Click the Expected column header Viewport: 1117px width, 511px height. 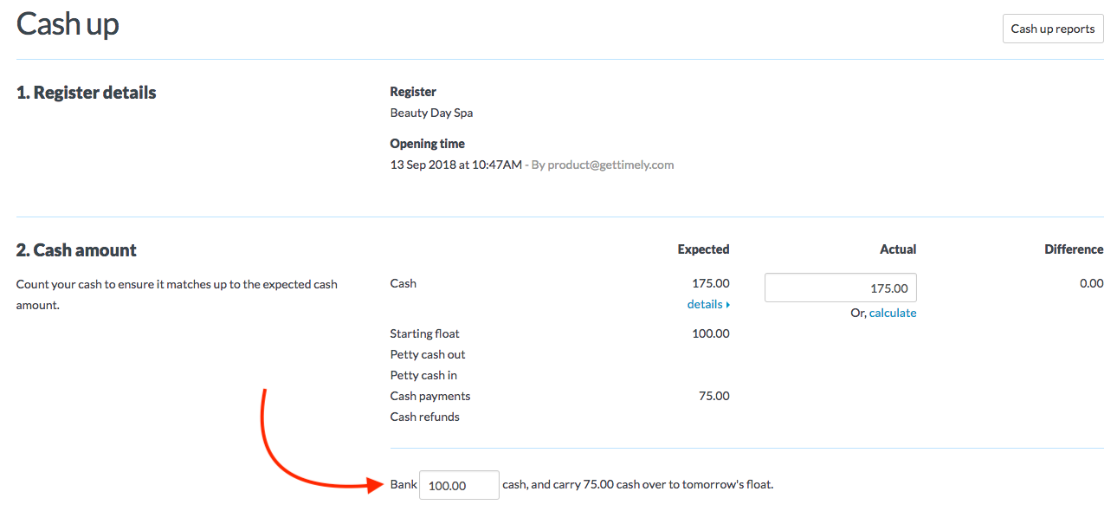(703, 249)
